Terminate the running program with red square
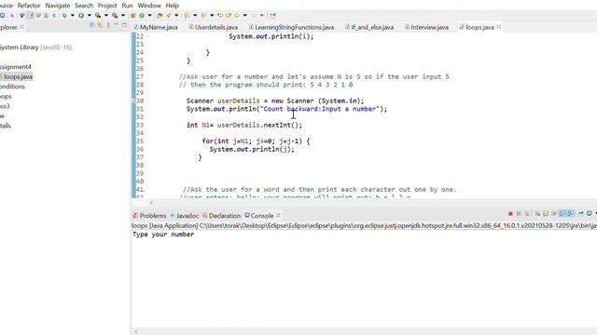The image size is (597, 335). (x=510, y=214)
